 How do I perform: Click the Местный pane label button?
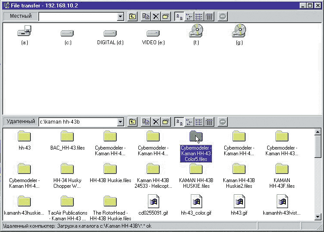click(x=20, y=16)
